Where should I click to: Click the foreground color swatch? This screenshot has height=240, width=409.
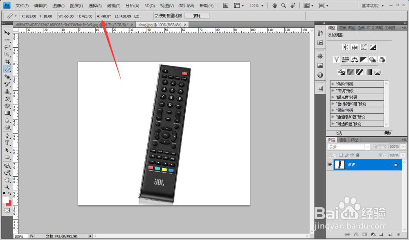pos(5,200)
